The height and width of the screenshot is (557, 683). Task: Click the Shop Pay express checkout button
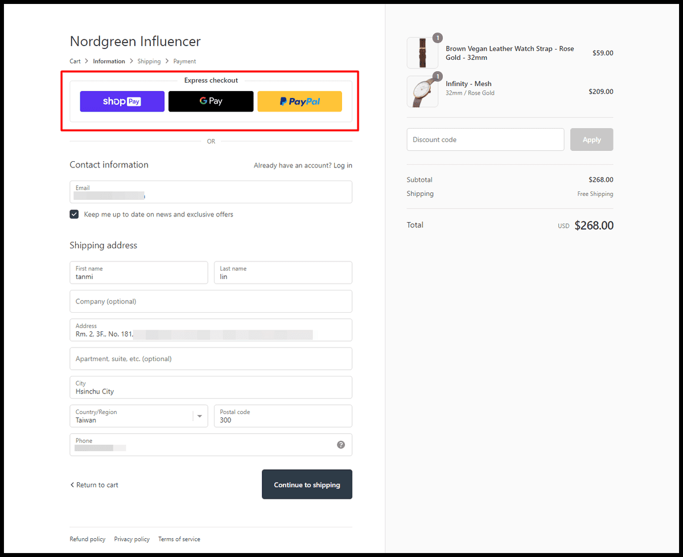click(122, 101)
